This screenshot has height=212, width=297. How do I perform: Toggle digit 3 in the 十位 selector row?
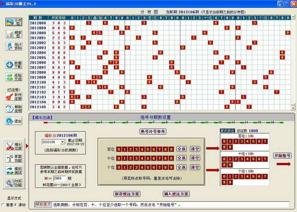pyautogui.click(x=136, y=158)
